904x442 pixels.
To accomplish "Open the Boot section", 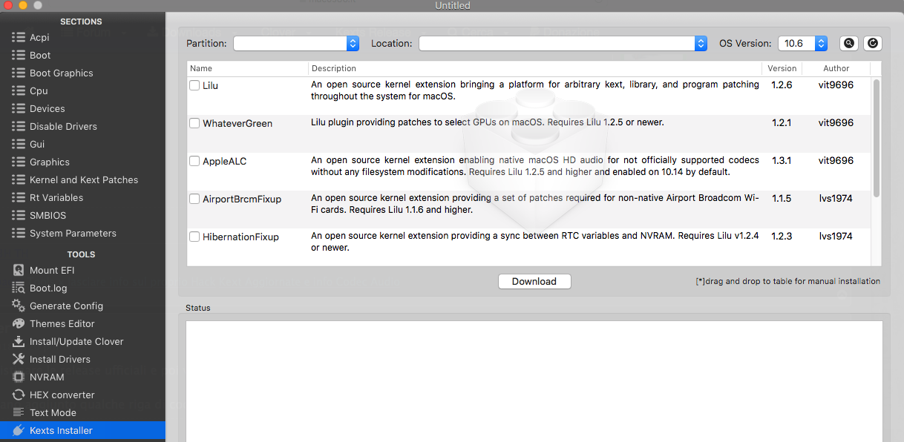I will (x=40, y=55).
